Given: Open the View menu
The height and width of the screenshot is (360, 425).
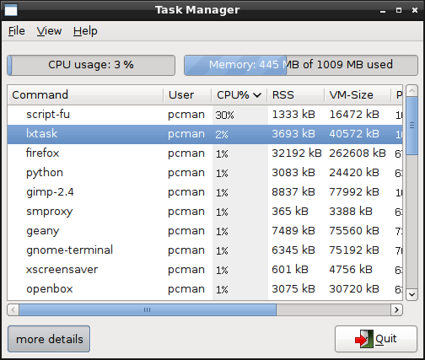Looking at the screenshot, I should (49, 31).
